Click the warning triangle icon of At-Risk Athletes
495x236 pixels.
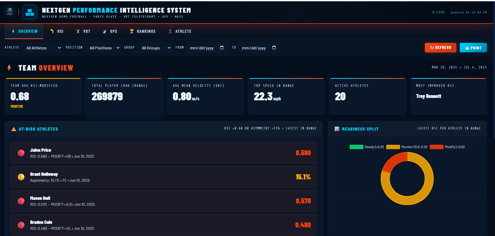[14, 129]
